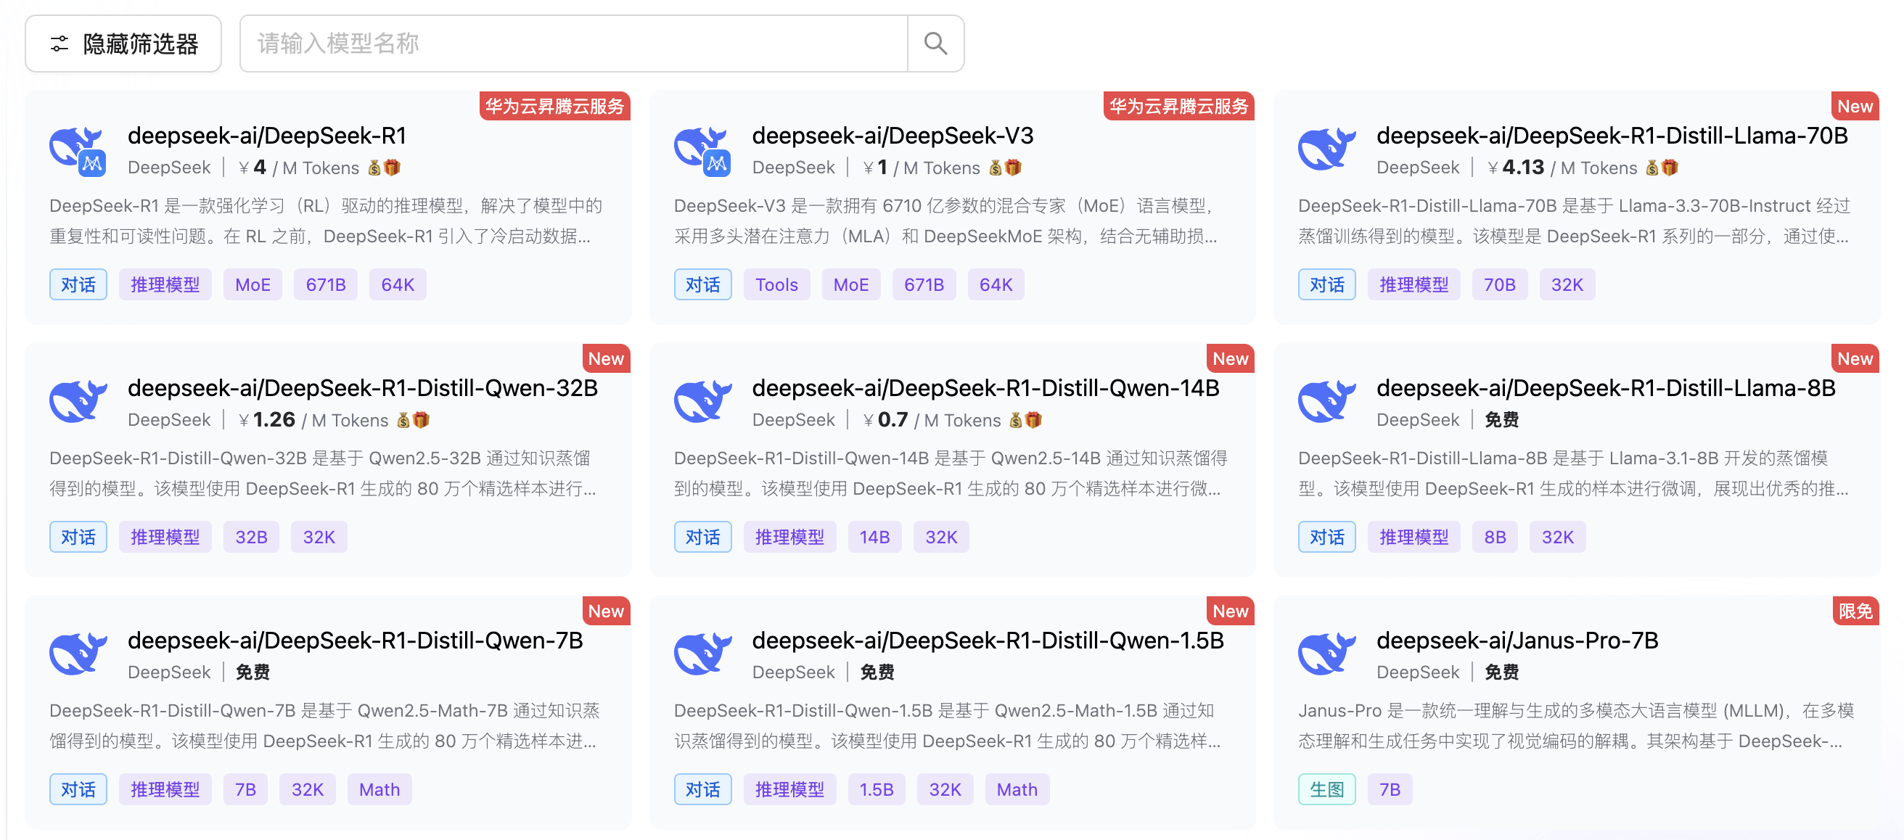Viewport: 1904px width, 840px height.
Task: Click the gift icon beside DeepSeek-R1 price
Action: 393,168
